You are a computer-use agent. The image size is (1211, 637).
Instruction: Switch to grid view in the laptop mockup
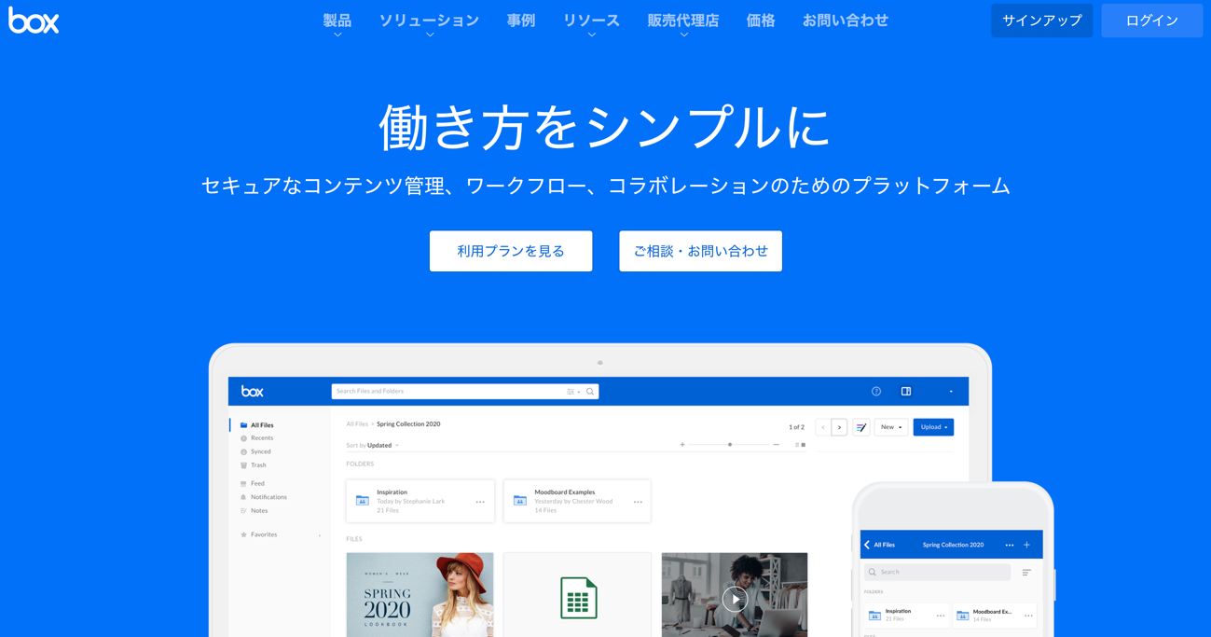click(x=804, y=445)
